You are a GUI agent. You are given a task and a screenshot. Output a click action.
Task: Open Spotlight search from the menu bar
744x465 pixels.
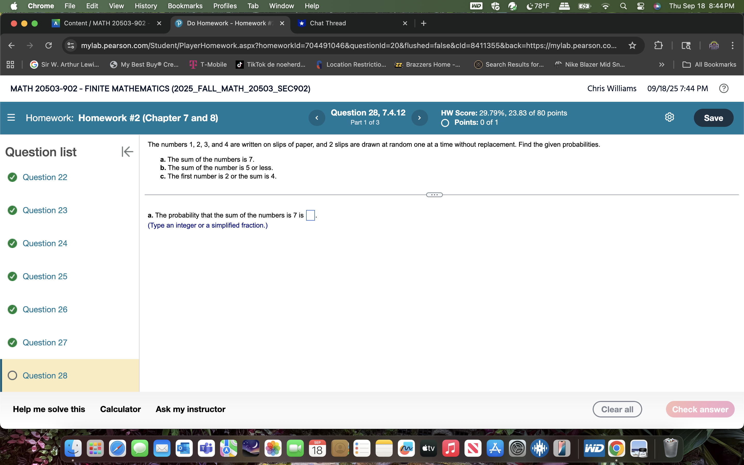point(623,6)
